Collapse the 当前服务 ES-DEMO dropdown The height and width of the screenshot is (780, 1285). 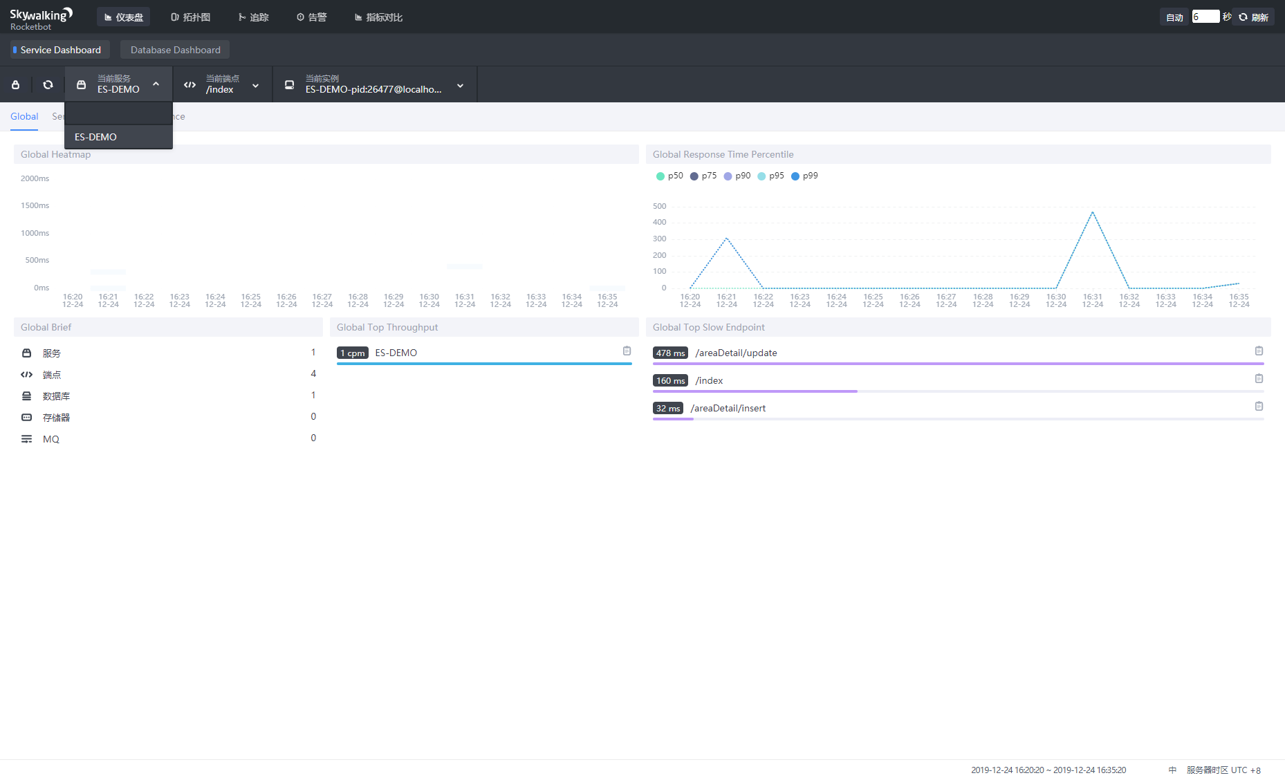118,84
